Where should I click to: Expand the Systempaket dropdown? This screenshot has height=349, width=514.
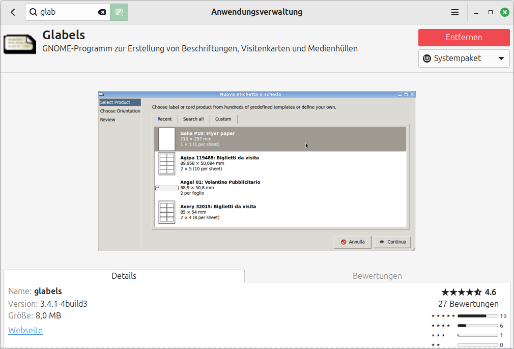464,58
